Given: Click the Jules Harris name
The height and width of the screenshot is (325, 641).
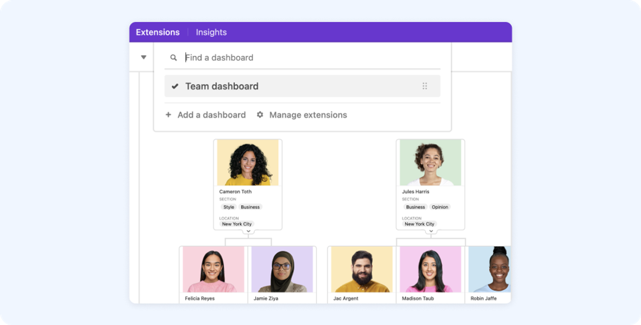Looking at the screenshot, I should tap(415, 192).
